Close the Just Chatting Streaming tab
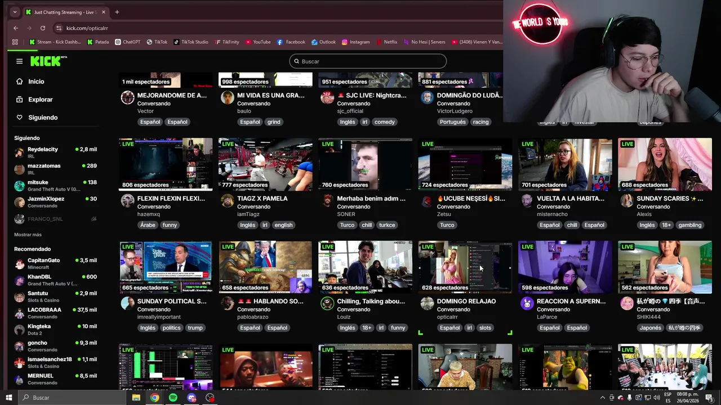The width and height of the screenshot is (721, 405). coord(103,12)
